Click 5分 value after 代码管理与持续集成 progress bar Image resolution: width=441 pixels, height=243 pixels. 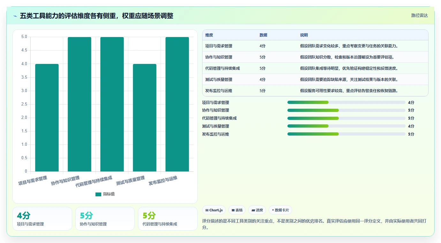[x=411, y=118]
